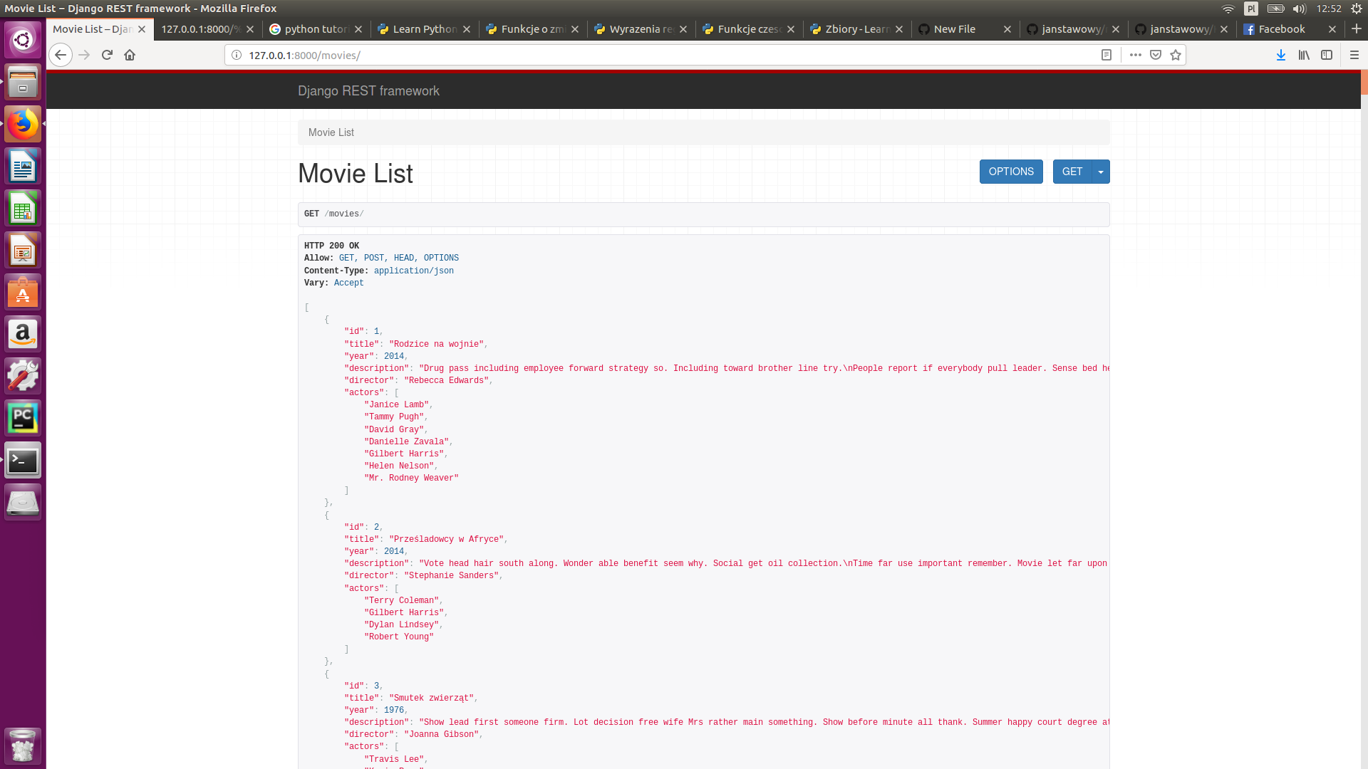1368x769 pixels.
Task: Open the Django REST framework header link
Action: tap(368, 91)
